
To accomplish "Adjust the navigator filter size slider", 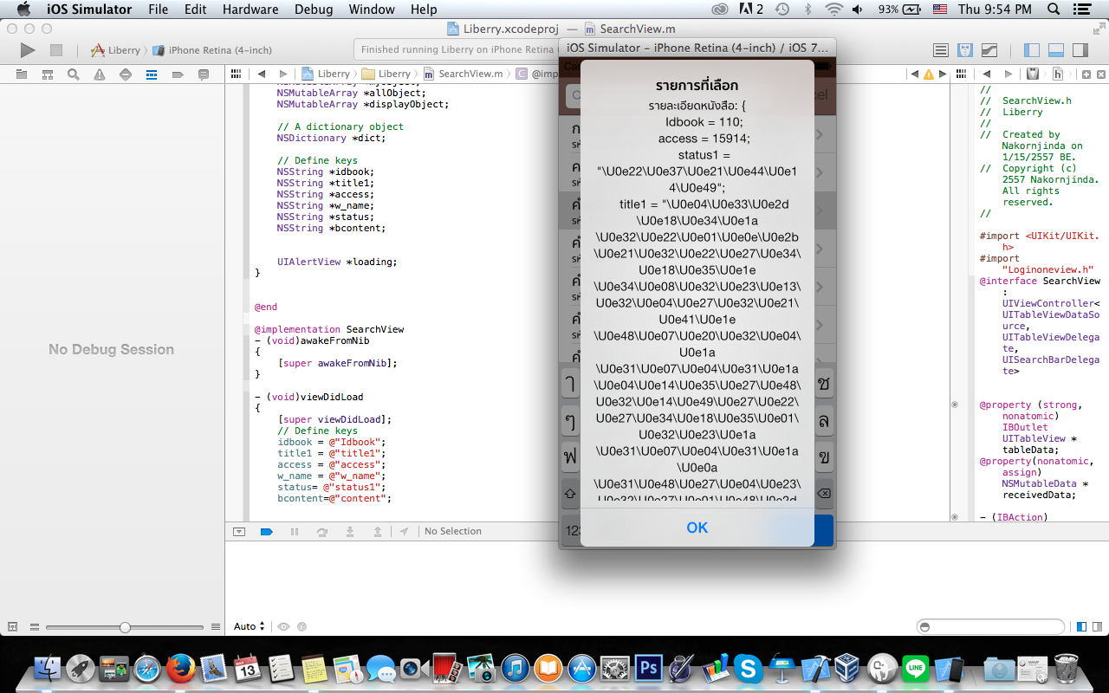I will [x=125, y=627].
